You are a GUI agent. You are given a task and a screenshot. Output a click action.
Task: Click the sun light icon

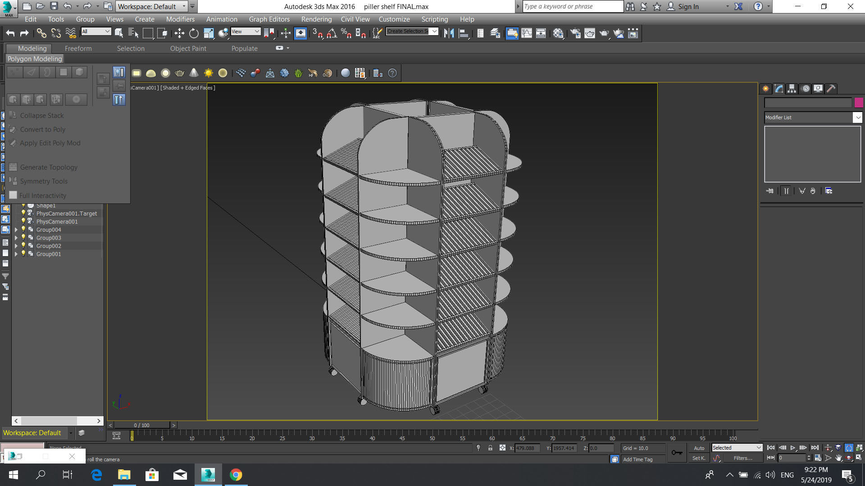pos(208,73)
